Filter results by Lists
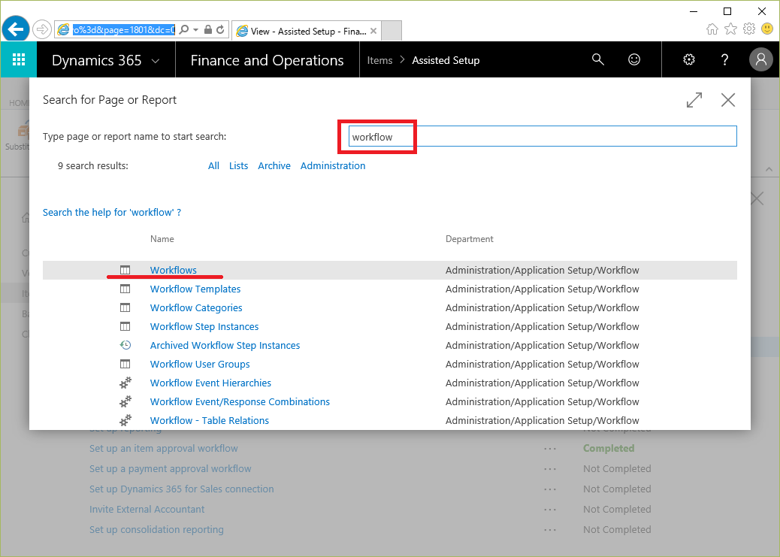This screenshot has width=780, height=557. click(x=238, y=166)
